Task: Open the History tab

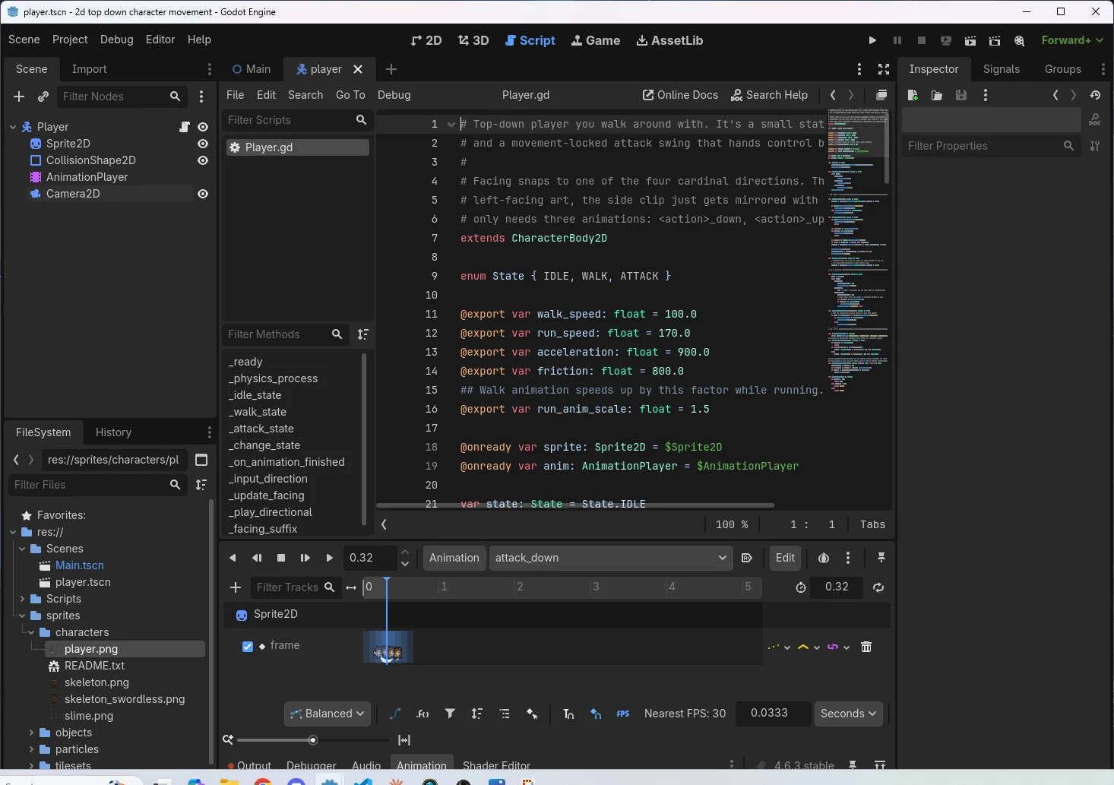Action: coord(113,432)
